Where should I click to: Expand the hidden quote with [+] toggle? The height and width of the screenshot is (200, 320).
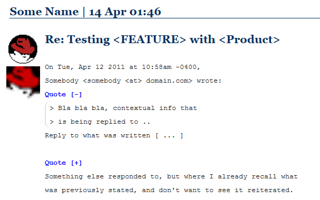[x=76, y=163]
